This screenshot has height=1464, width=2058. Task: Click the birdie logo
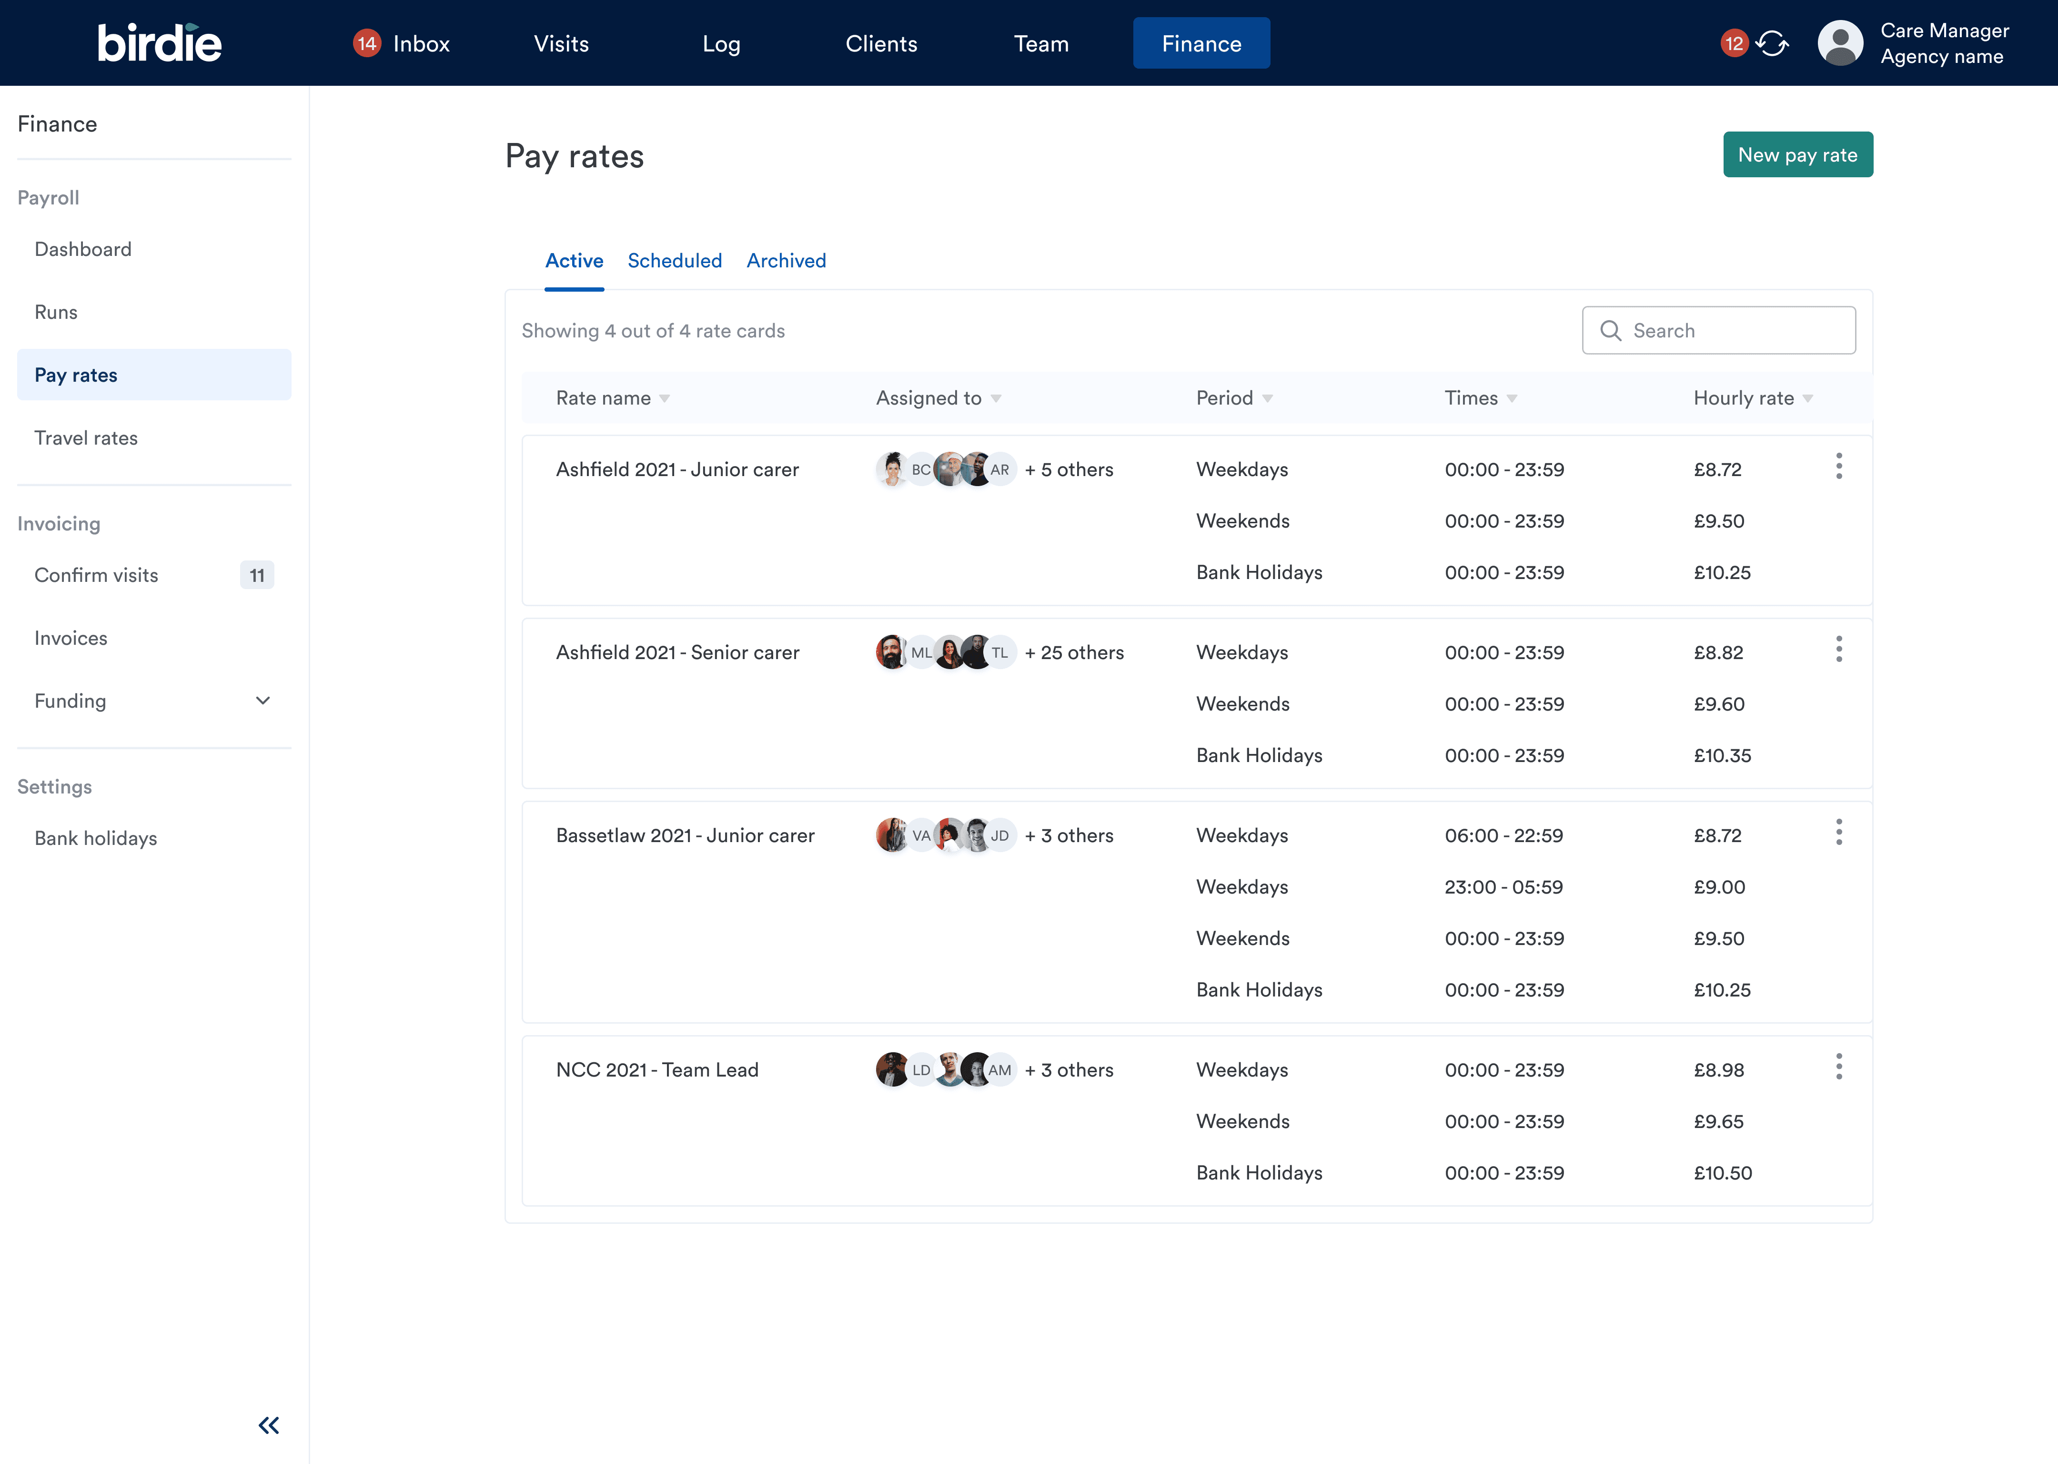160,42
